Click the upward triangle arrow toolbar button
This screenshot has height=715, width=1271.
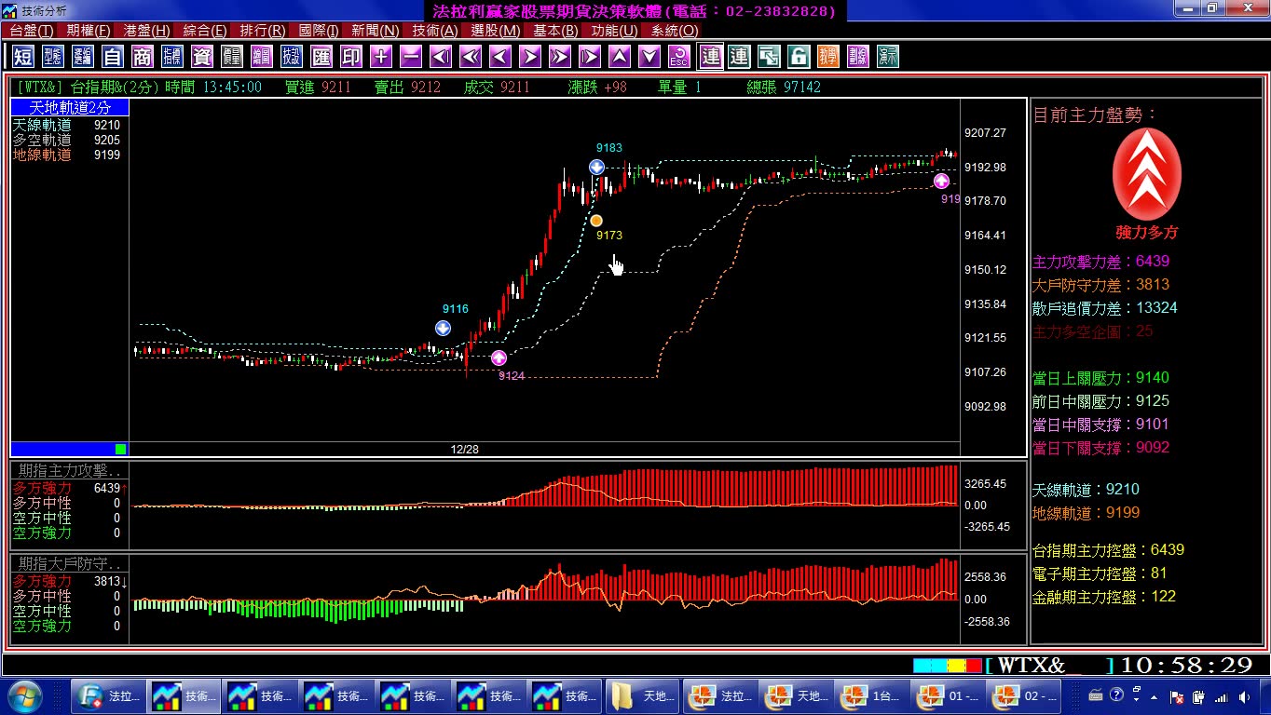pos(620,57)
